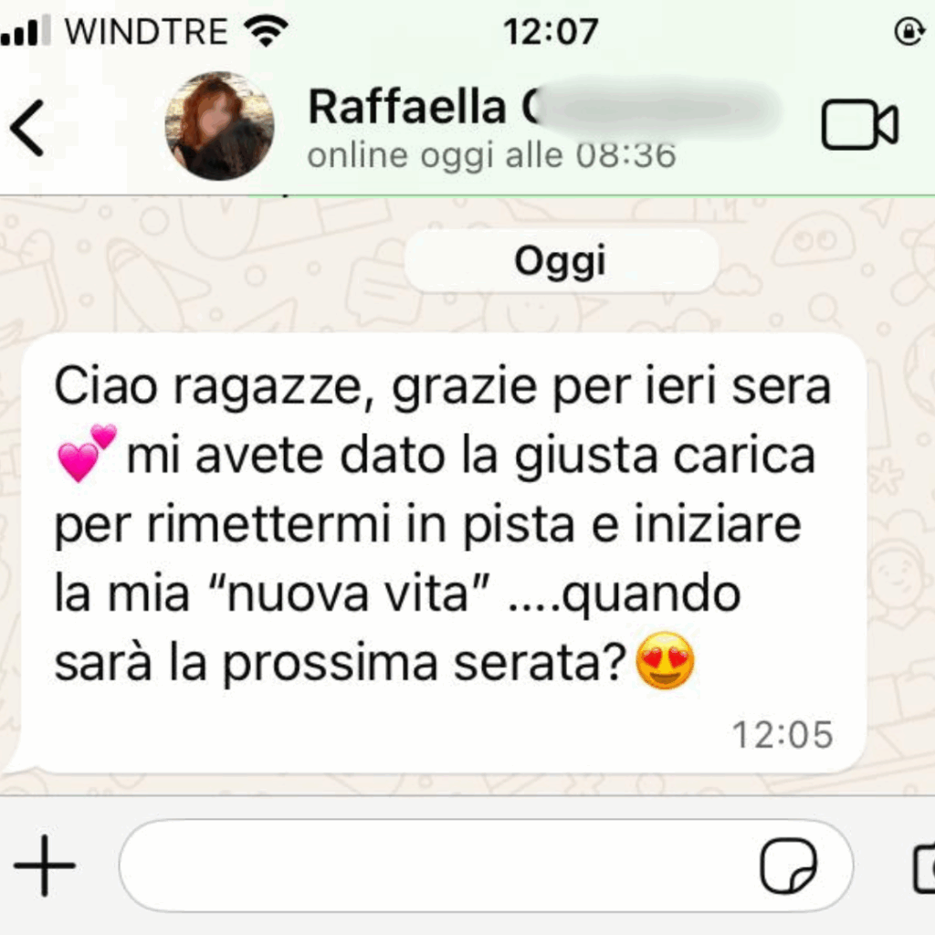The width and height of the screenshot is (935, 935).
Task: Tap the 'online oggi alle 08:36' status
Action: coord(491,155)
